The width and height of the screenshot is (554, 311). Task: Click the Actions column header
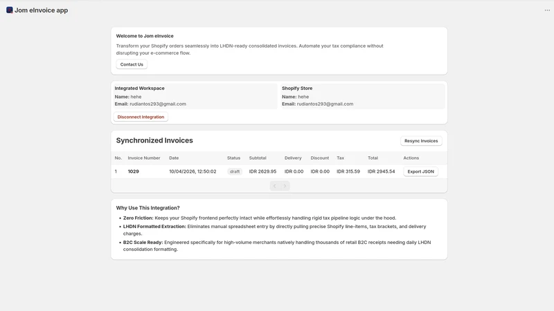tap(411, 158)
